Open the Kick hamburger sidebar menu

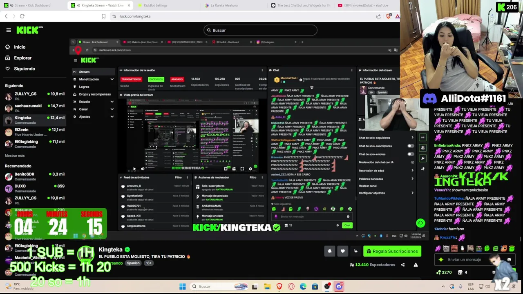point(8,30)
